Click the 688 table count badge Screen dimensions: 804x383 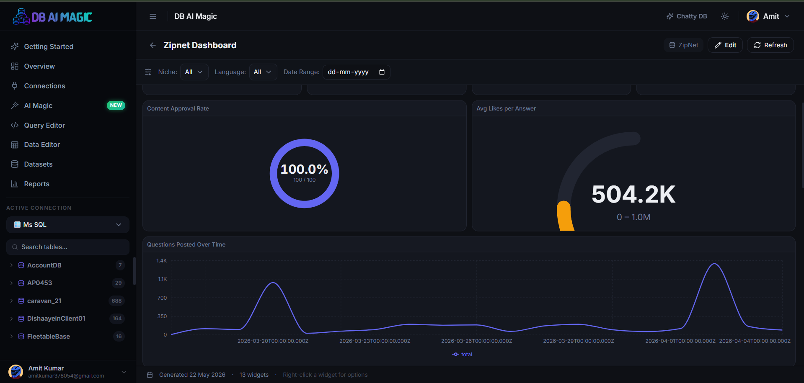coord(116,301)
